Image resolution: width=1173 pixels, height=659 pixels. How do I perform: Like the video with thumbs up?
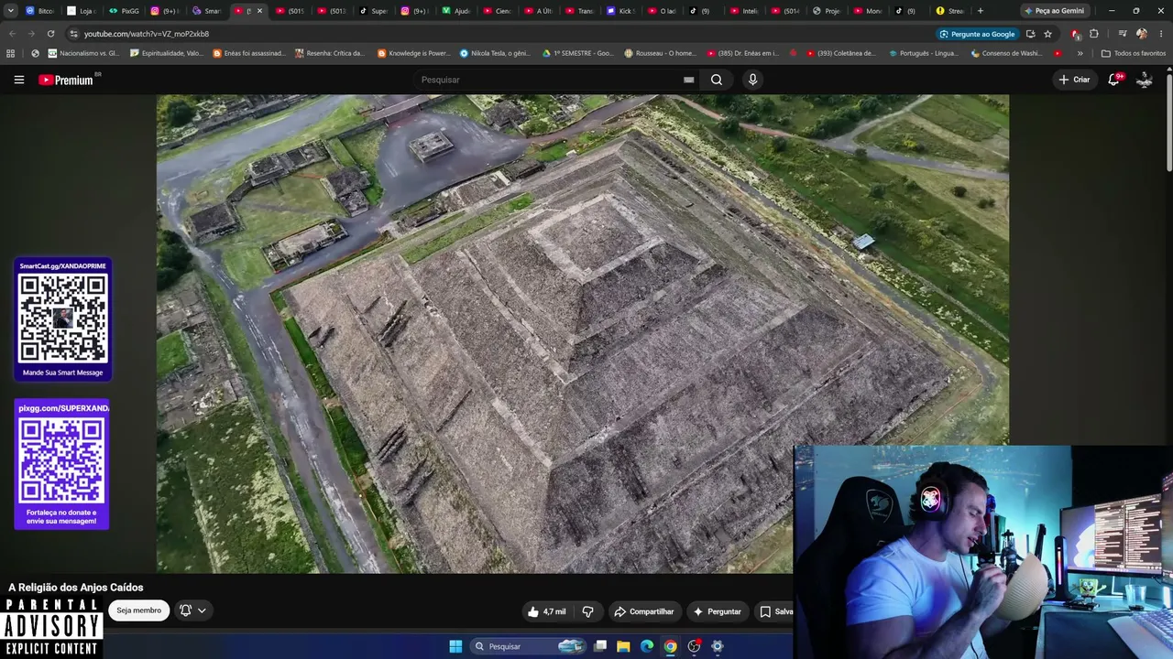(546, 611)
